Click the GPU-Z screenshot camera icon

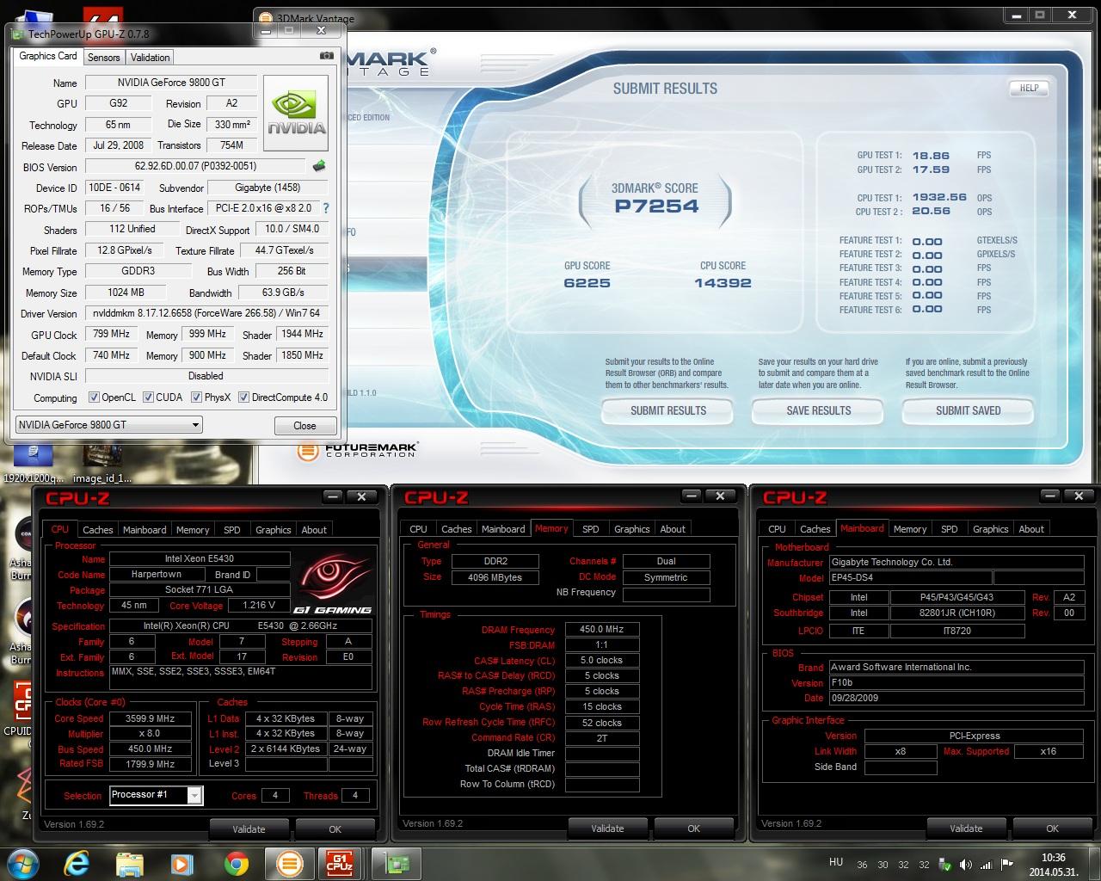[x=326, y=56]
